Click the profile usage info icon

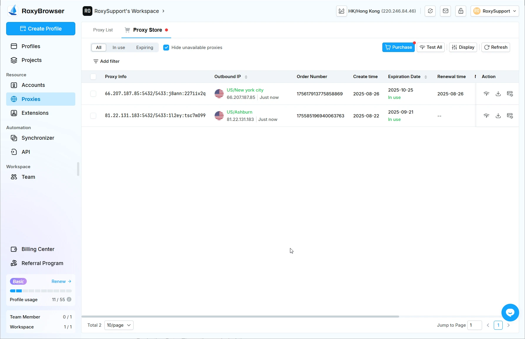tap(69, 299)
